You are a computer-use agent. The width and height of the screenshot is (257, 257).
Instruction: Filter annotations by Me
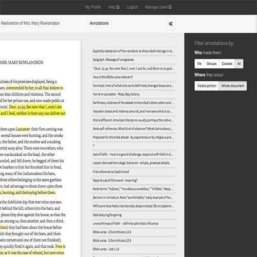[199, 64]
